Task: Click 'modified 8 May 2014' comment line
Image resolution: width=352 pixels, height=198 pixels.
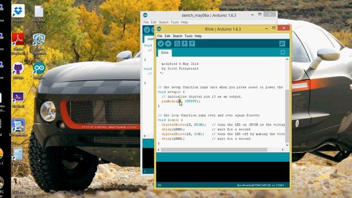Action: pyautogui.click(x=180, y=64)
